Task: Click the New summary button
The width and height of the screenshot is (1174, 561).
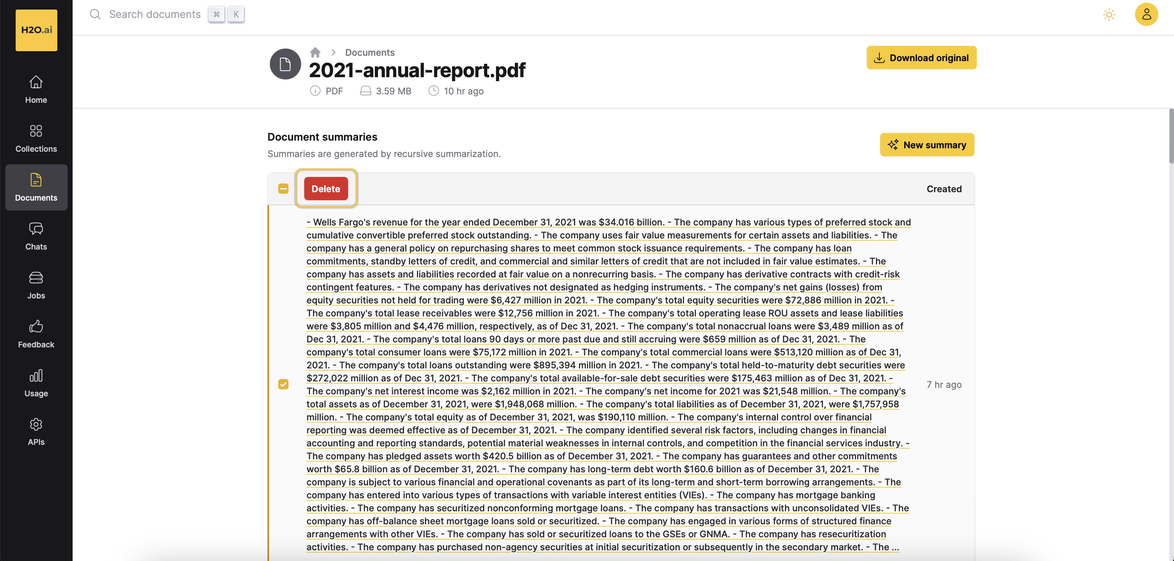Action: tap(927, 144)
